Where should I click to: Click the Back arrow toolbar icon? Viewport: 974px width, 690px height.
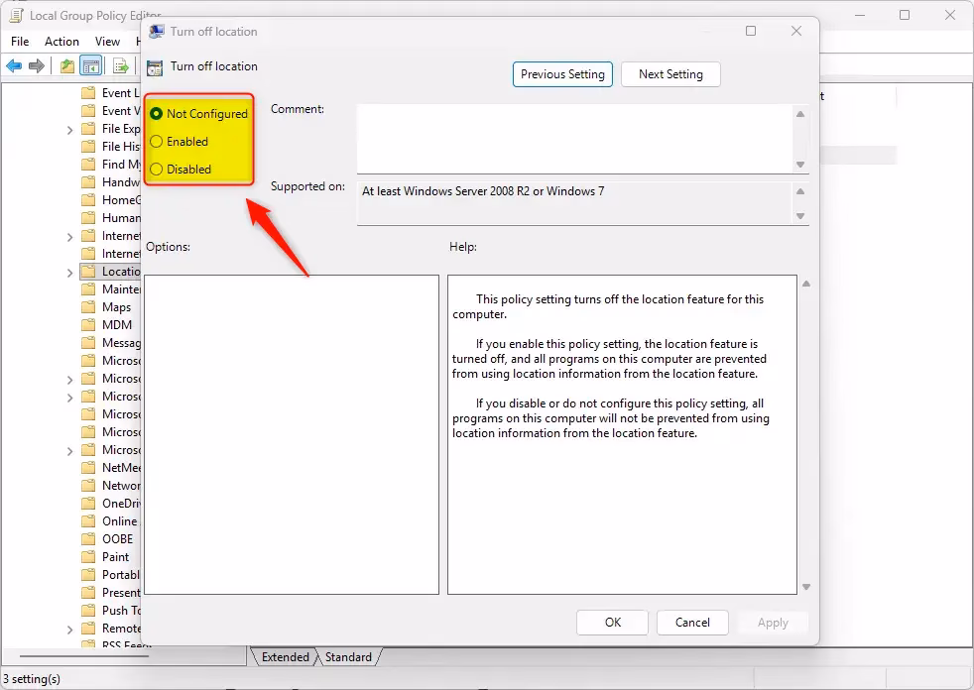[14, 66]
